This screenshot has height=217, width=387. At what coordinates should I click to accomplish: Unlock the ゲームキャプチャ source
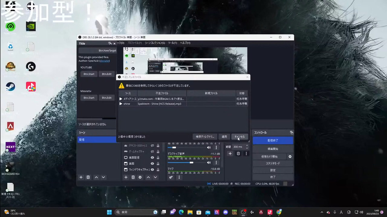(x=158, y=151)
